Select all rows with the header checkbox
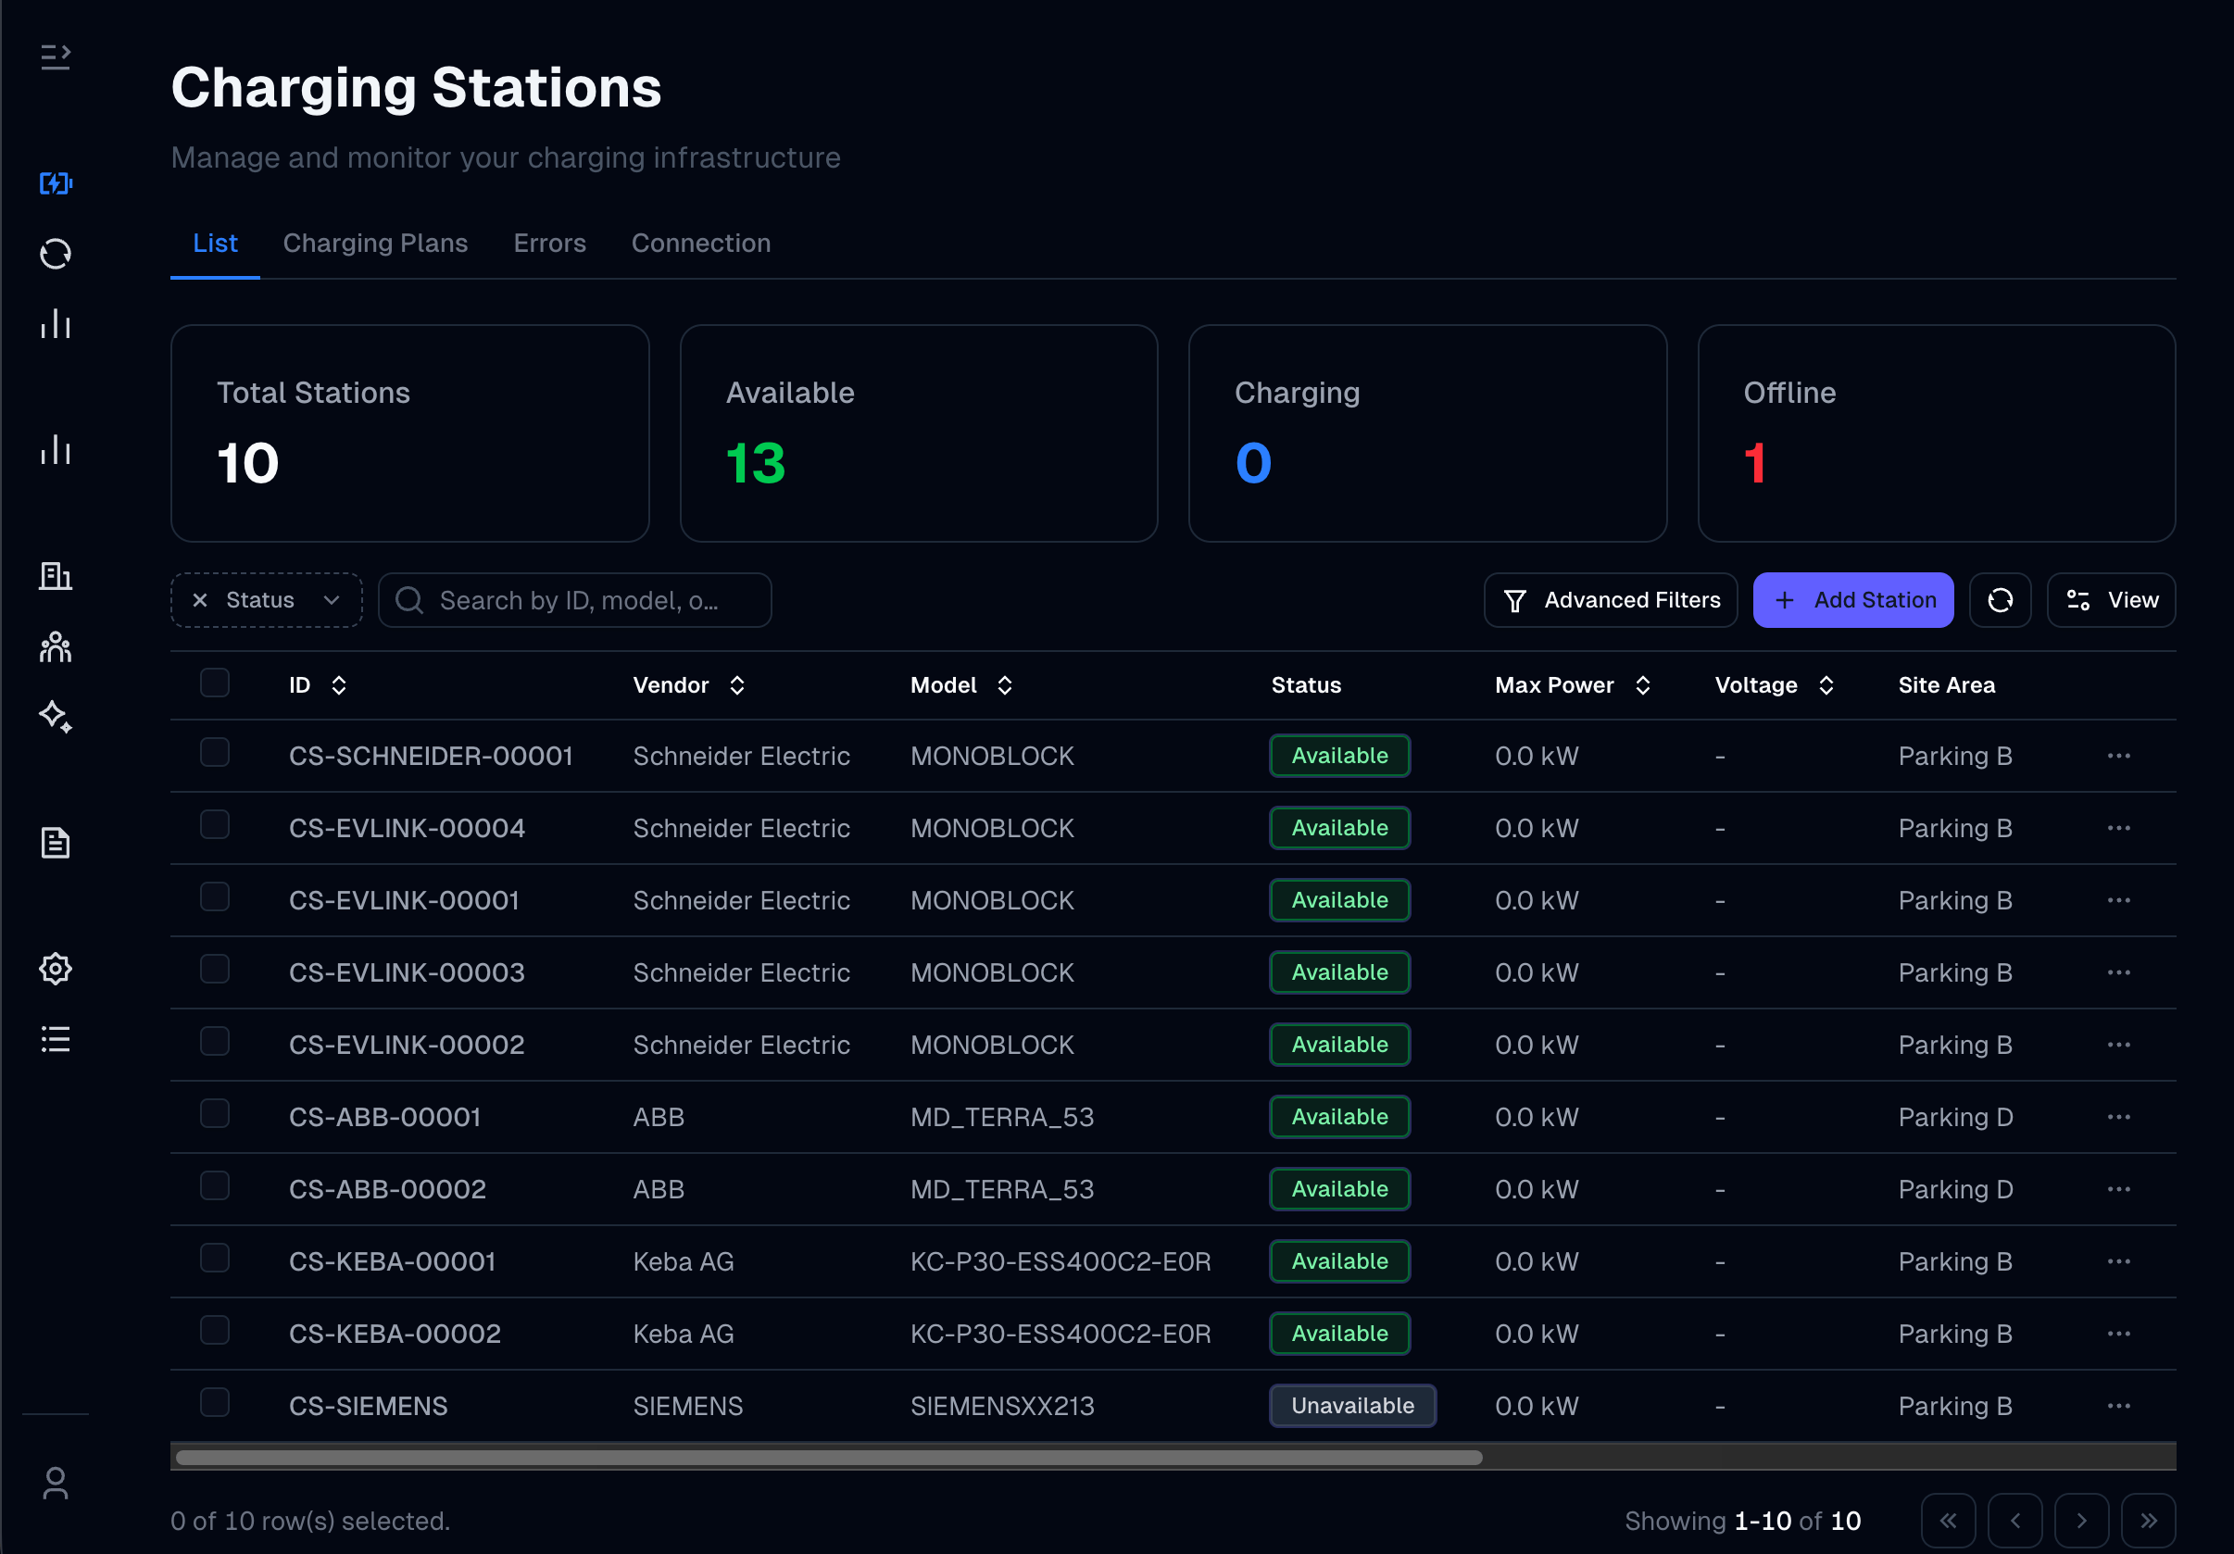Screen dimensions: 2234x1554 click(x=215, y=683)
